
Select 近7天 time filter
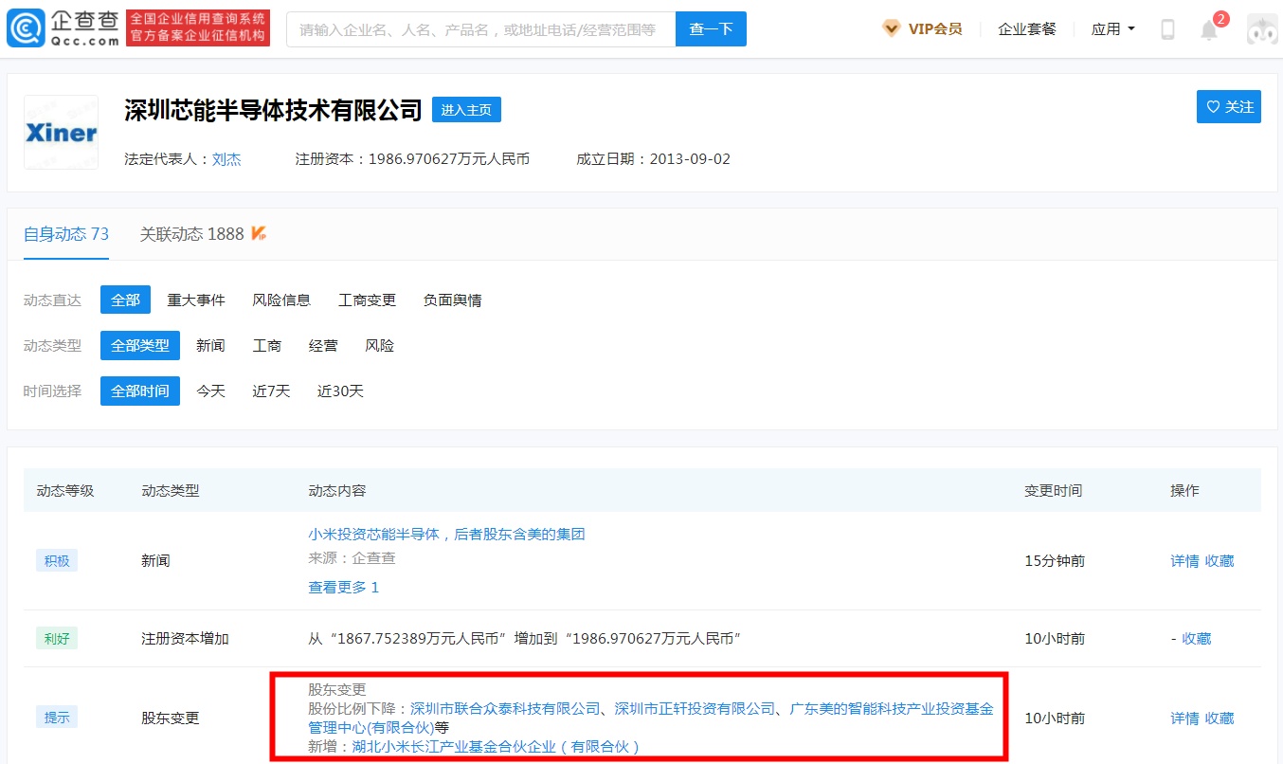pos(271,391)
